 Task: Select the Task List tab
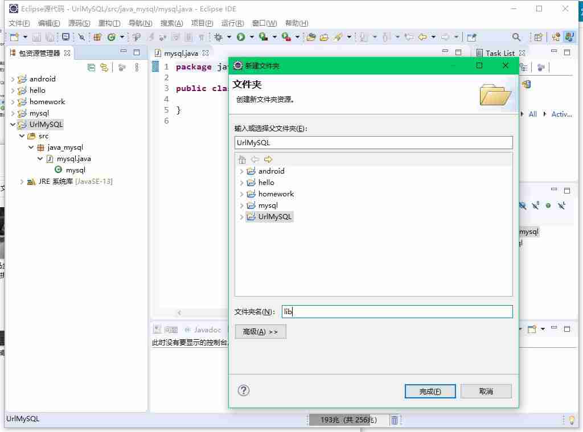(500, 53)
